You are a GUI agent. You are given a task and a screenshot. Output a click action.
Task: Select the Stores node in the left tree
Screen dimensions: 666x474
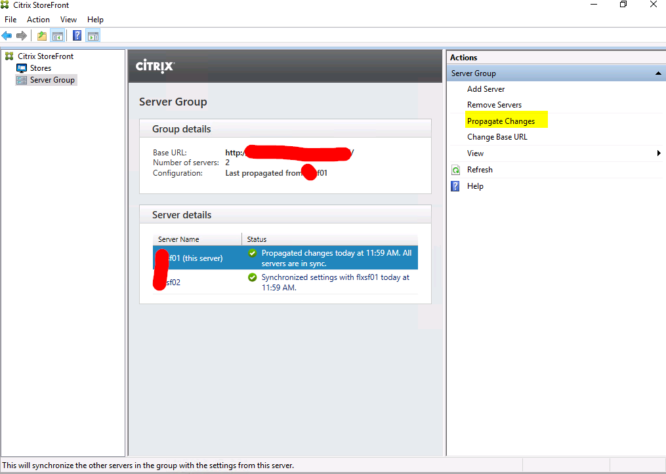coord(39,68)
